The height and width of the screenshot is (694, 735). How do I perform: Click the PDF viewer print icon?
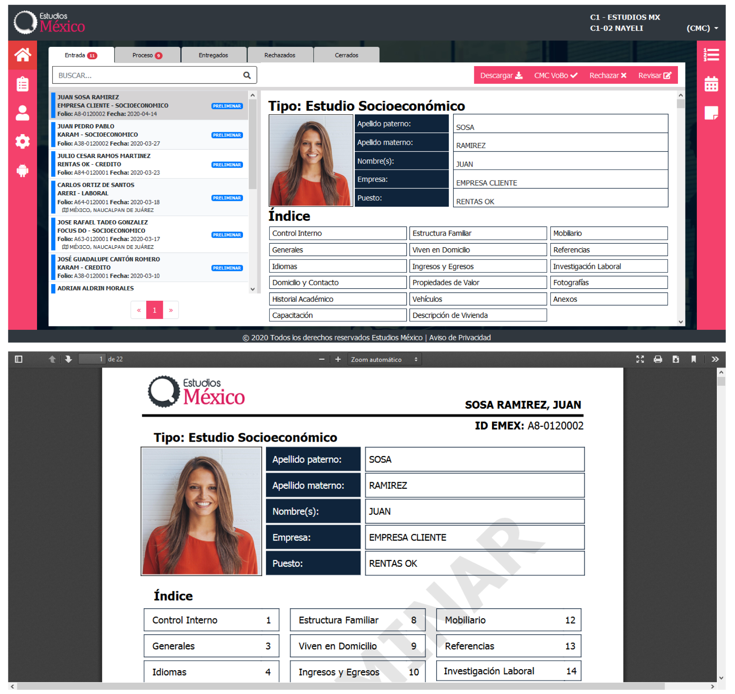click(x=658, y=359)
